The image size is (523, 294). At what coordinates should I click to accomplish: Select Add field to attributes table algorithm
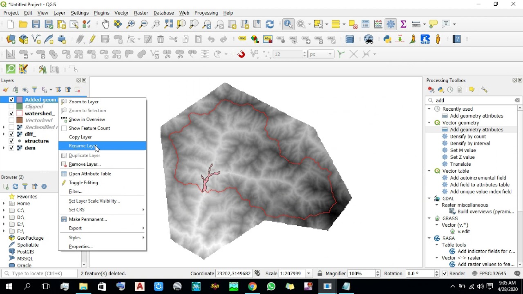pyautogui.click(x=480, y=185)
